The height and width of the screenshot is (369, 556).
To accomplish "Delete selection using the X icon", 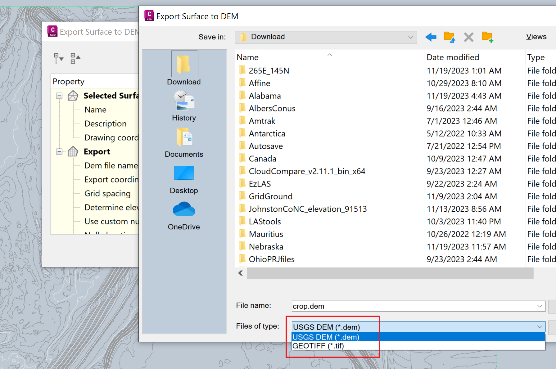I will coord(468,37).
